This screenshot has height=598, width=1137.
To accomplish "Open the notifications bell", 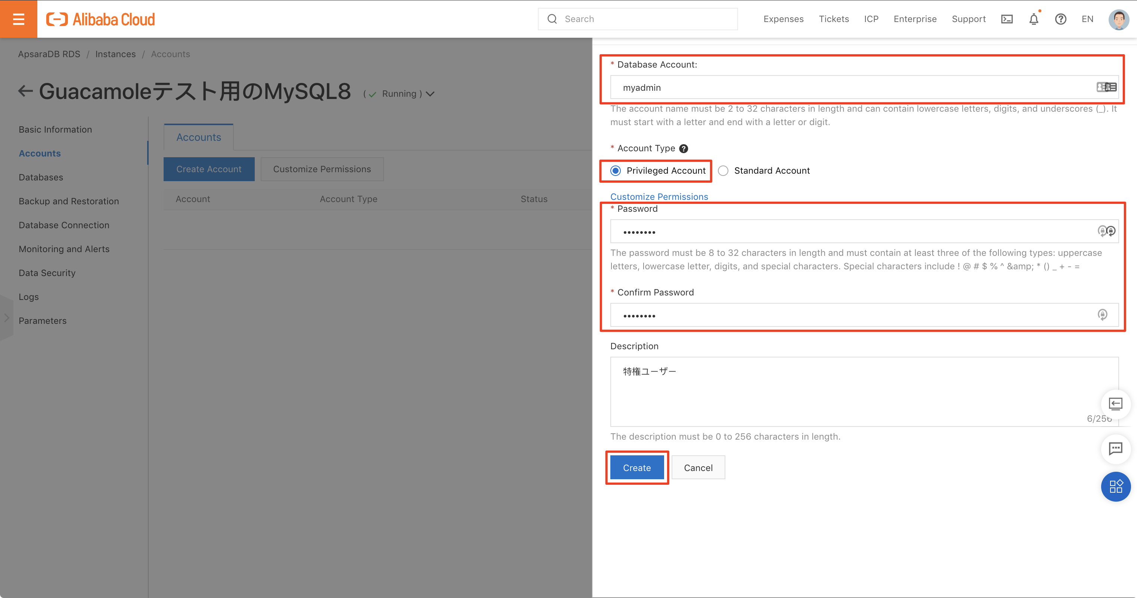I will (1034, 19).
